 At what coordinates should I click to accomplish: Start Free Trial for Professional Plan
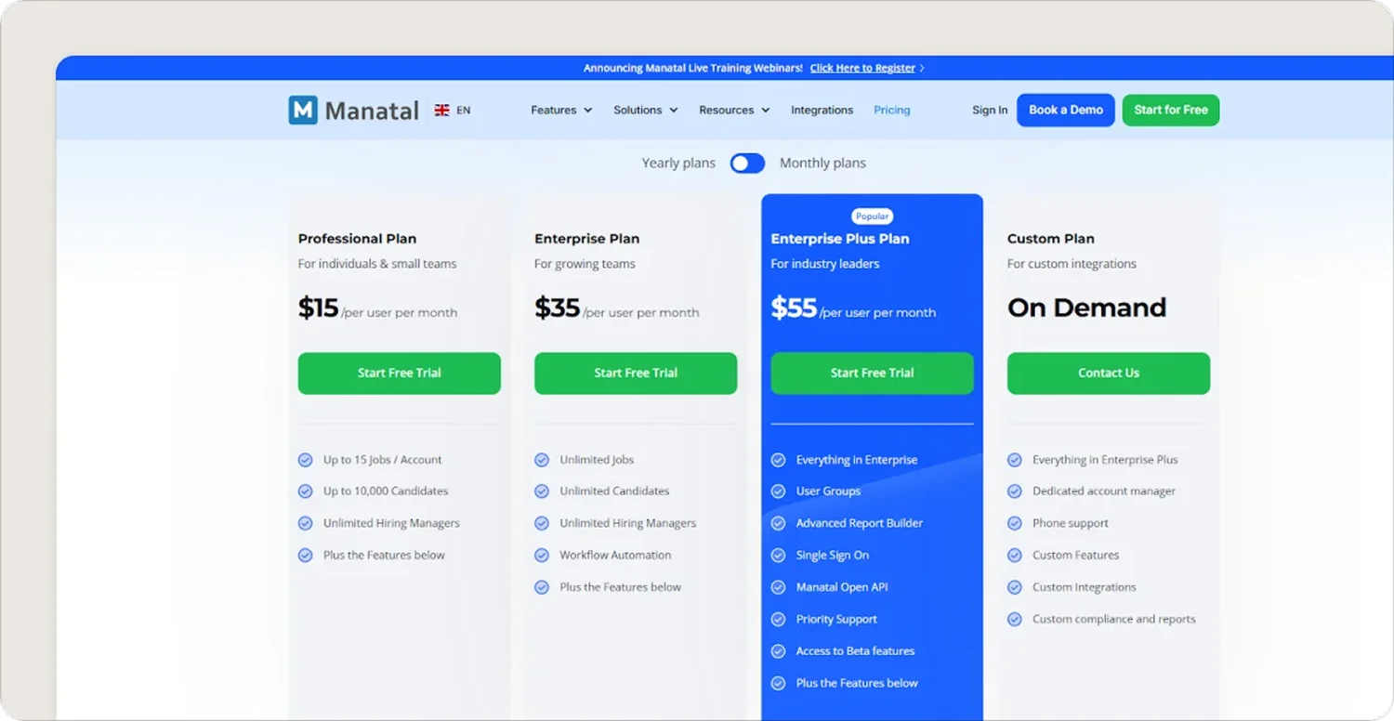pos(400,374)
